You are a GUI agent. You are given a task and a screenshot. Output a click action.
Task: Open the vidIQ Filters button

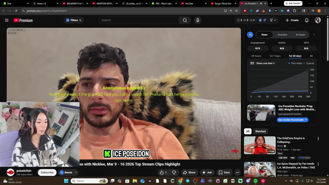74,20
